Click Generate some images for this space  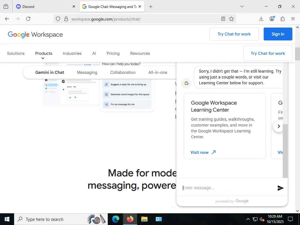127,94
